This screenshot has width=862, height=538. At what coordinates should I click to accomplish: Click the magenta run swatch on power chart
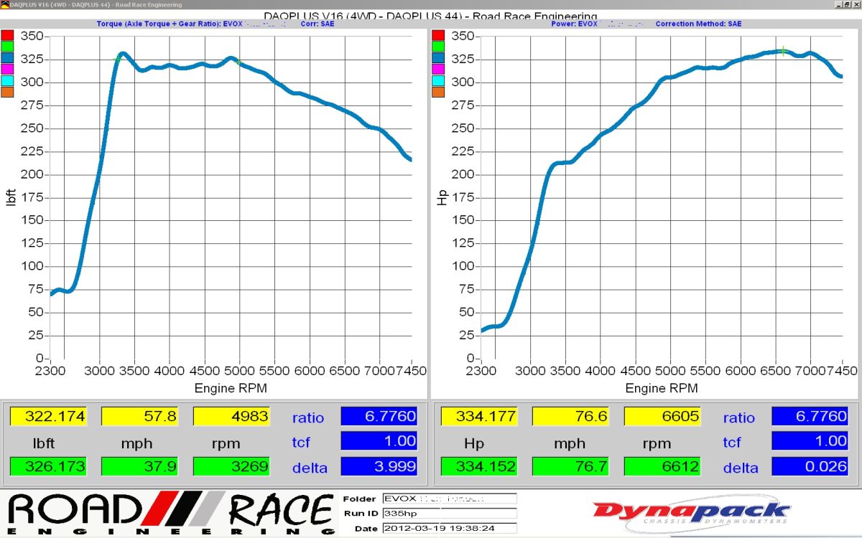click(437, 69)
